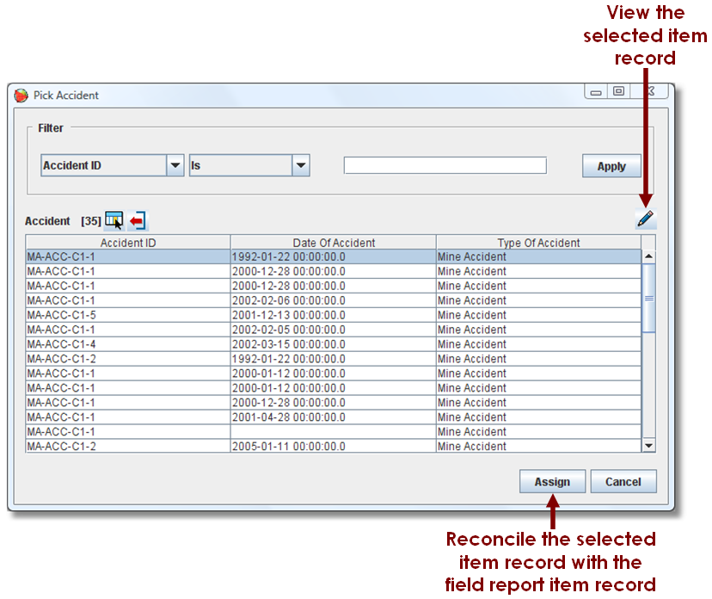Viewport: 712px width, 599px height.
Task: Select the row with accident ID MA-ACC-C1-4
Action: 128,344
